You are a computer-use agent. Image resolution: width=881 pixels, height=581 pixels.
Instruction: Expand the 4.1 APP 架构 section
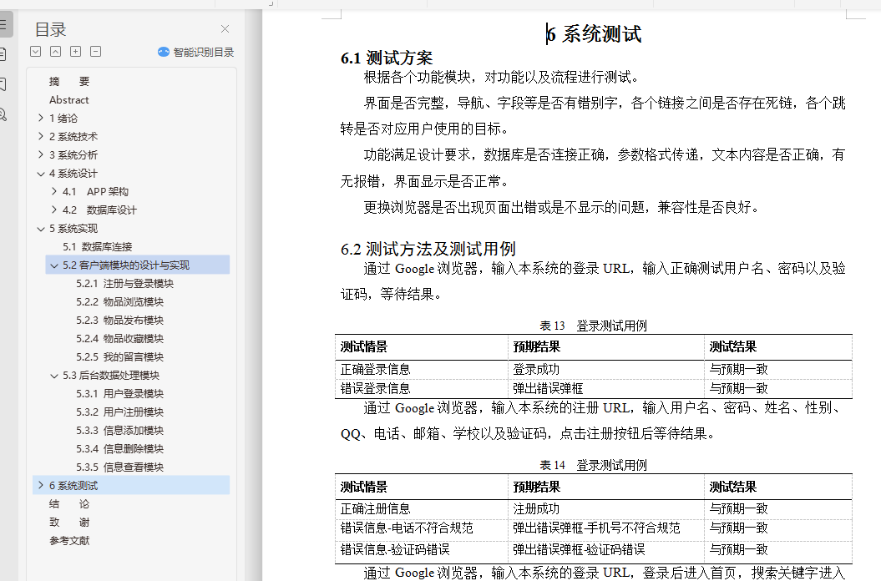click(x=54, y=192)
